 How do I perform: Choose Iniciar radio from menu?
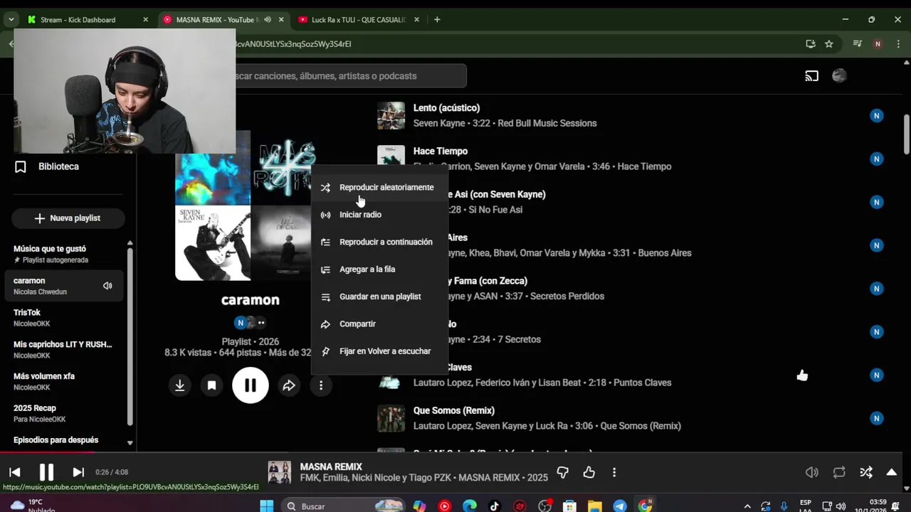[x=379, y=215]
